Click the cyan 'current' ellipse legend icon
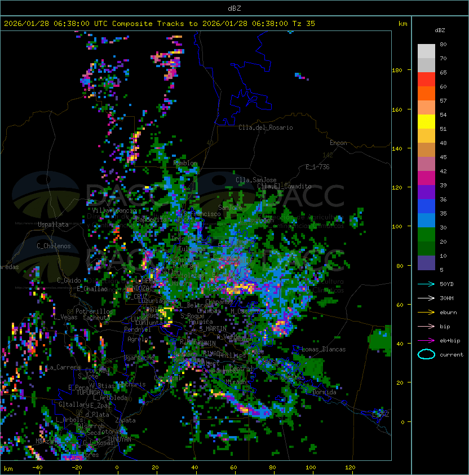 pyautogui.click(x=426, y=354)
